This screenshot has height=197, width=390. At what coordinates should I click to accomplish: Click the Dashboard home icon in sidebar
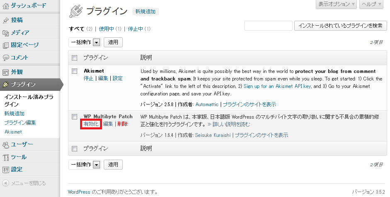click(5, 6)
